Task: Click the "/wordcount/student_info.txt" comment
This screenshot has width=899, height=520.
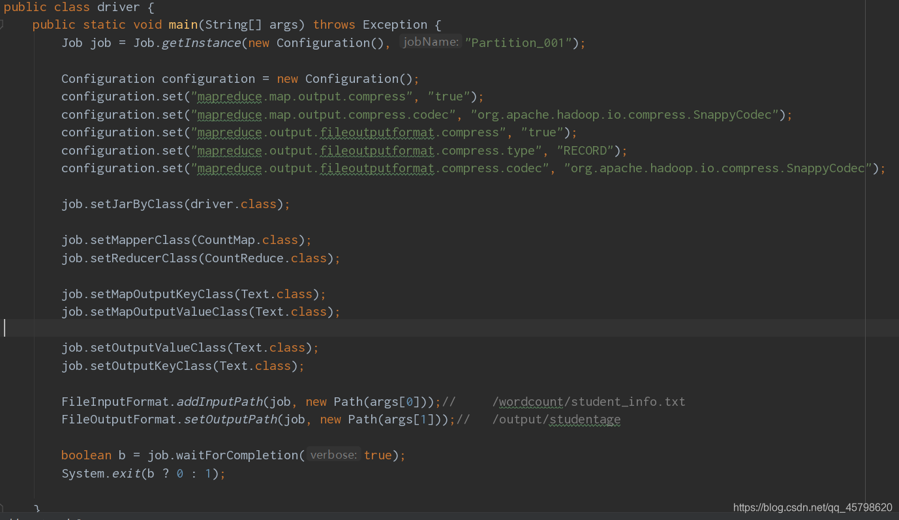Action: click(589, 402)
